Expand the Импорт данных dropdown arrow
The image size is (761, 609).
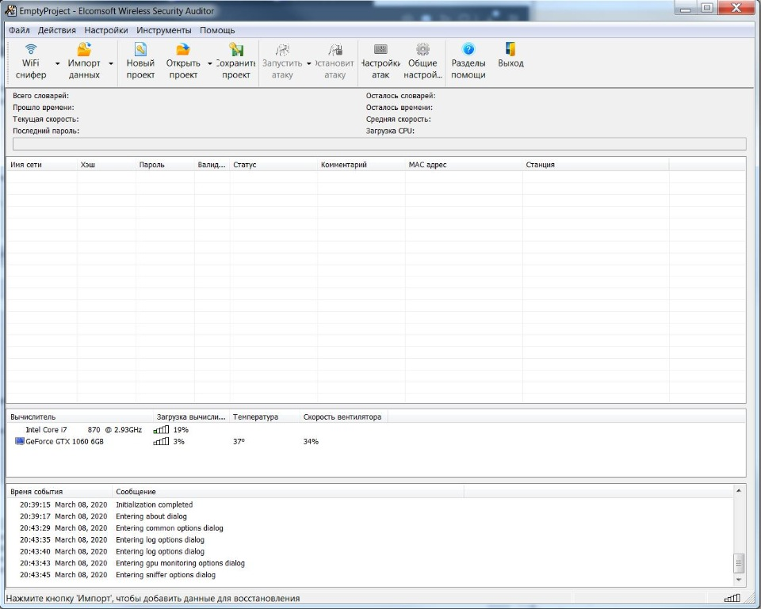click(x=111, y=63)
